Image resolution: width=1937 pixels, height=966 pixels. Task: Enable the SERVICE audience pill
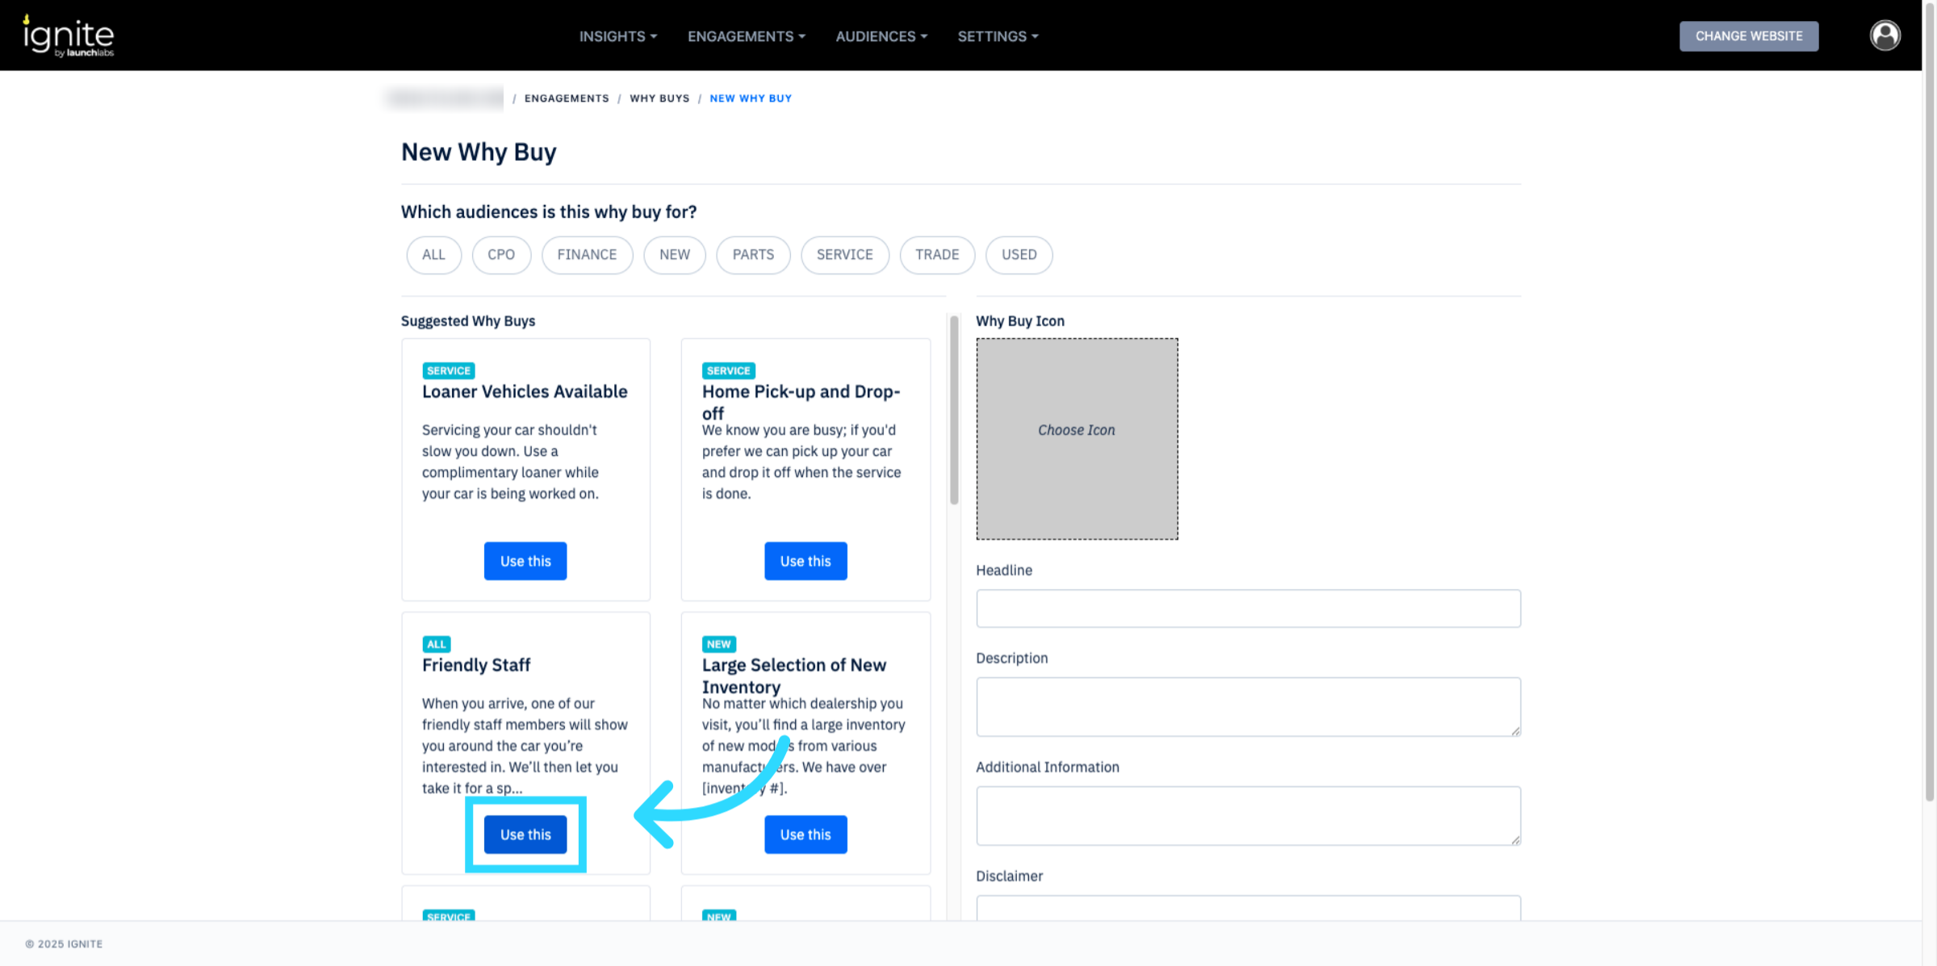844,255
